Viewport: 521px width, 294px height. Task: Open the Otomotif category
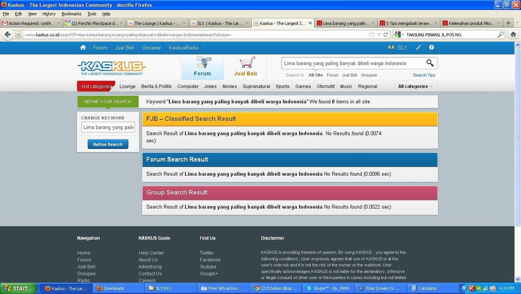click(326, 86)
